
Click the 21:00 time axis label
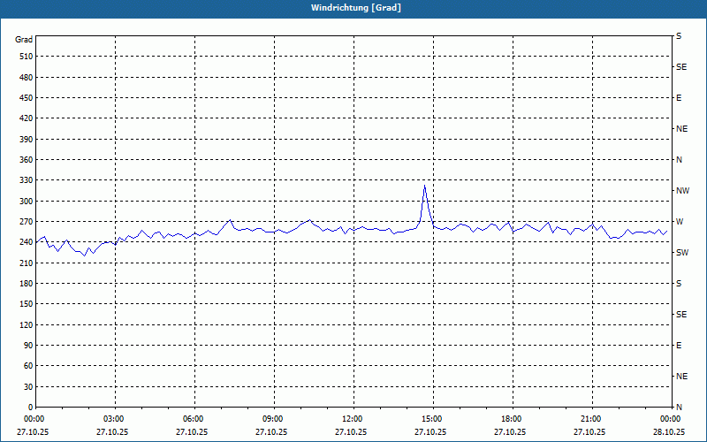tap(590, 419)
